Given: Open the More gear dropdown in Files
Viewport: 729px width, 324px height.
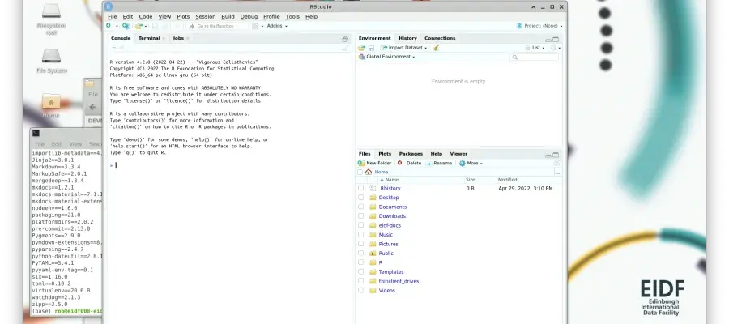Looking at the screenshot, I should (471, 163).
